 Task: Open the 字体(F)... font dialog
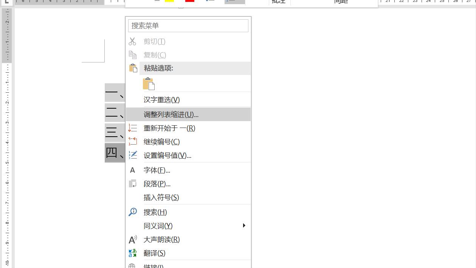click(x=188, y=170)
